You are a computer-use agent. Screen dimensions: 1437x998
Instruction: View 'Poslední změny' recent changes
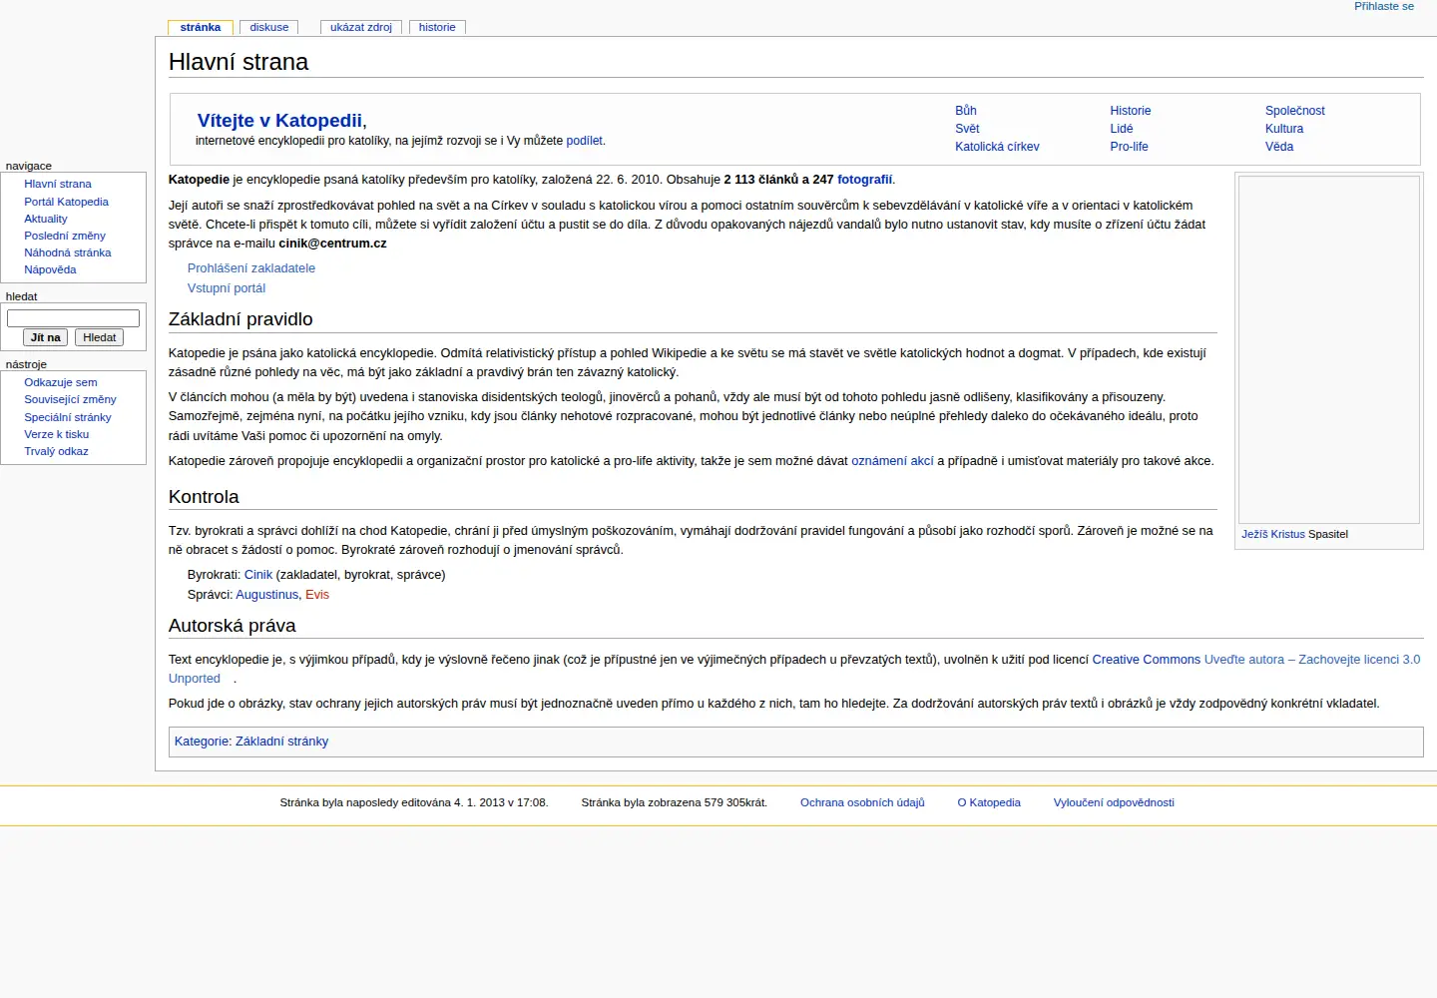pos(65,236)
